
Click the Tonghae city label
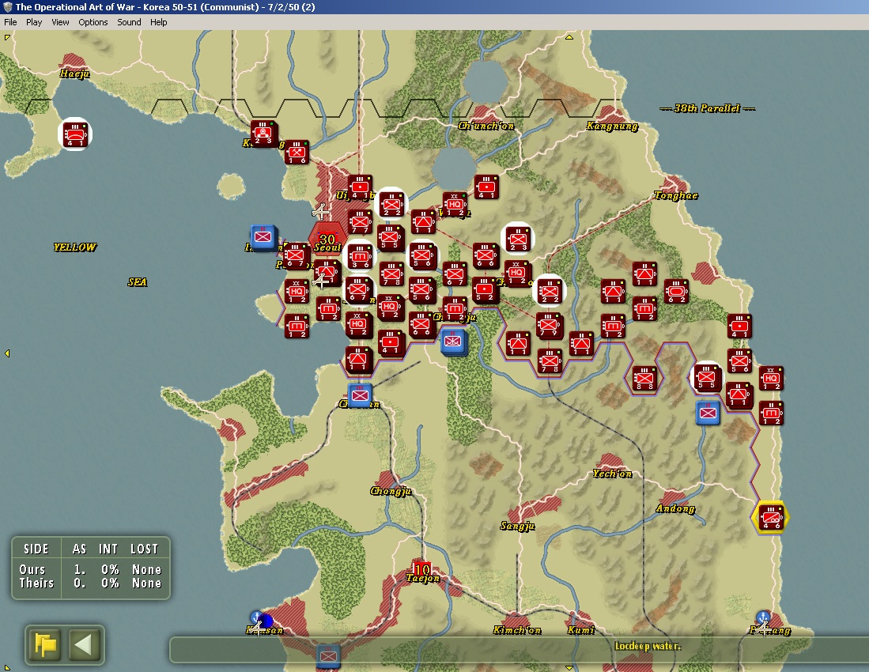(x=675, y=195)
